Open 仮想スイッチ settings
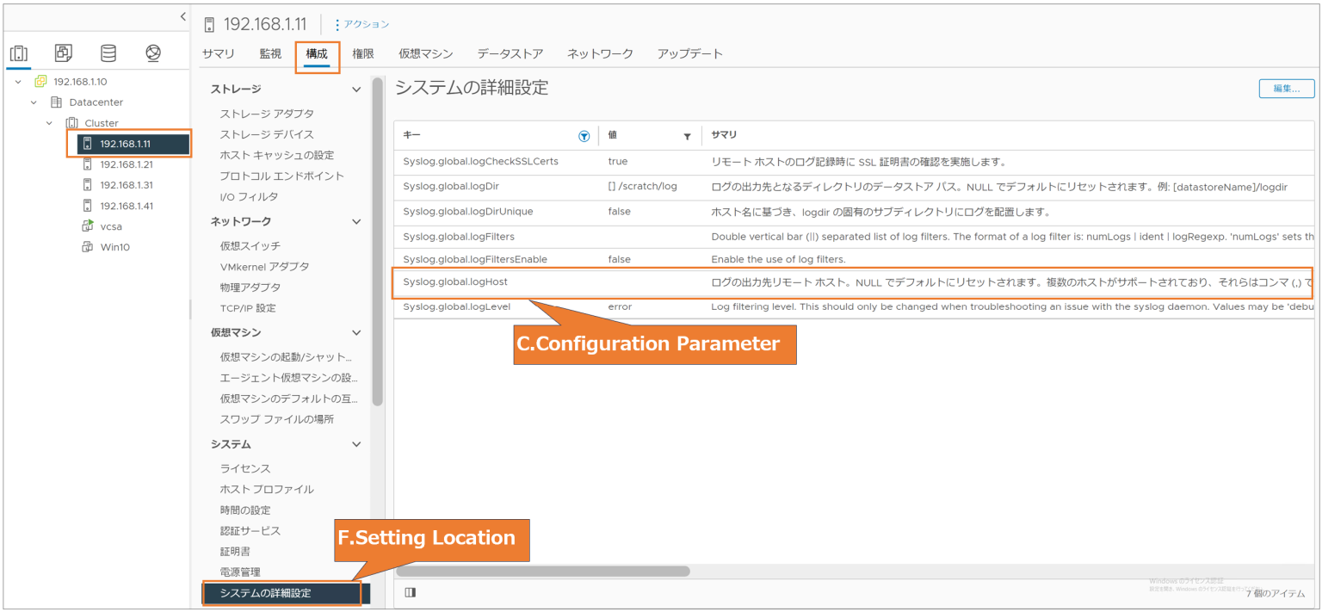 [250, 246]
